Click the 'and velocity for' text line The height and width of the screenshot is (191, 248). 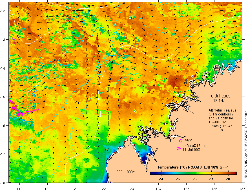pyautogui.click(x=221, y=118)
